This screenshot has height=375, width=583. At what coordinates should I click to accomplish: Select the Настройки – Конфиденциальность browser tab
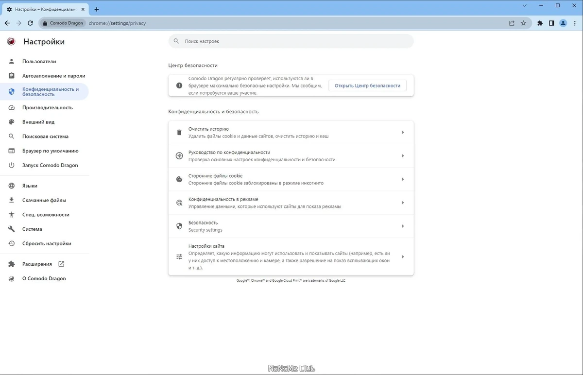coord(46,9)
